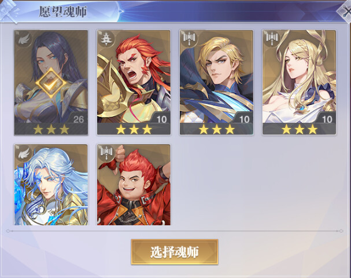Select the blonde woman in white dress card
This screenshot has width=351, height=278.
click(x=299, y=82)
